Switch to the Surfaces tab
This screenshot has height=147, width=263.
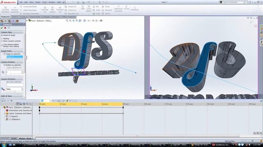[24, 17]
